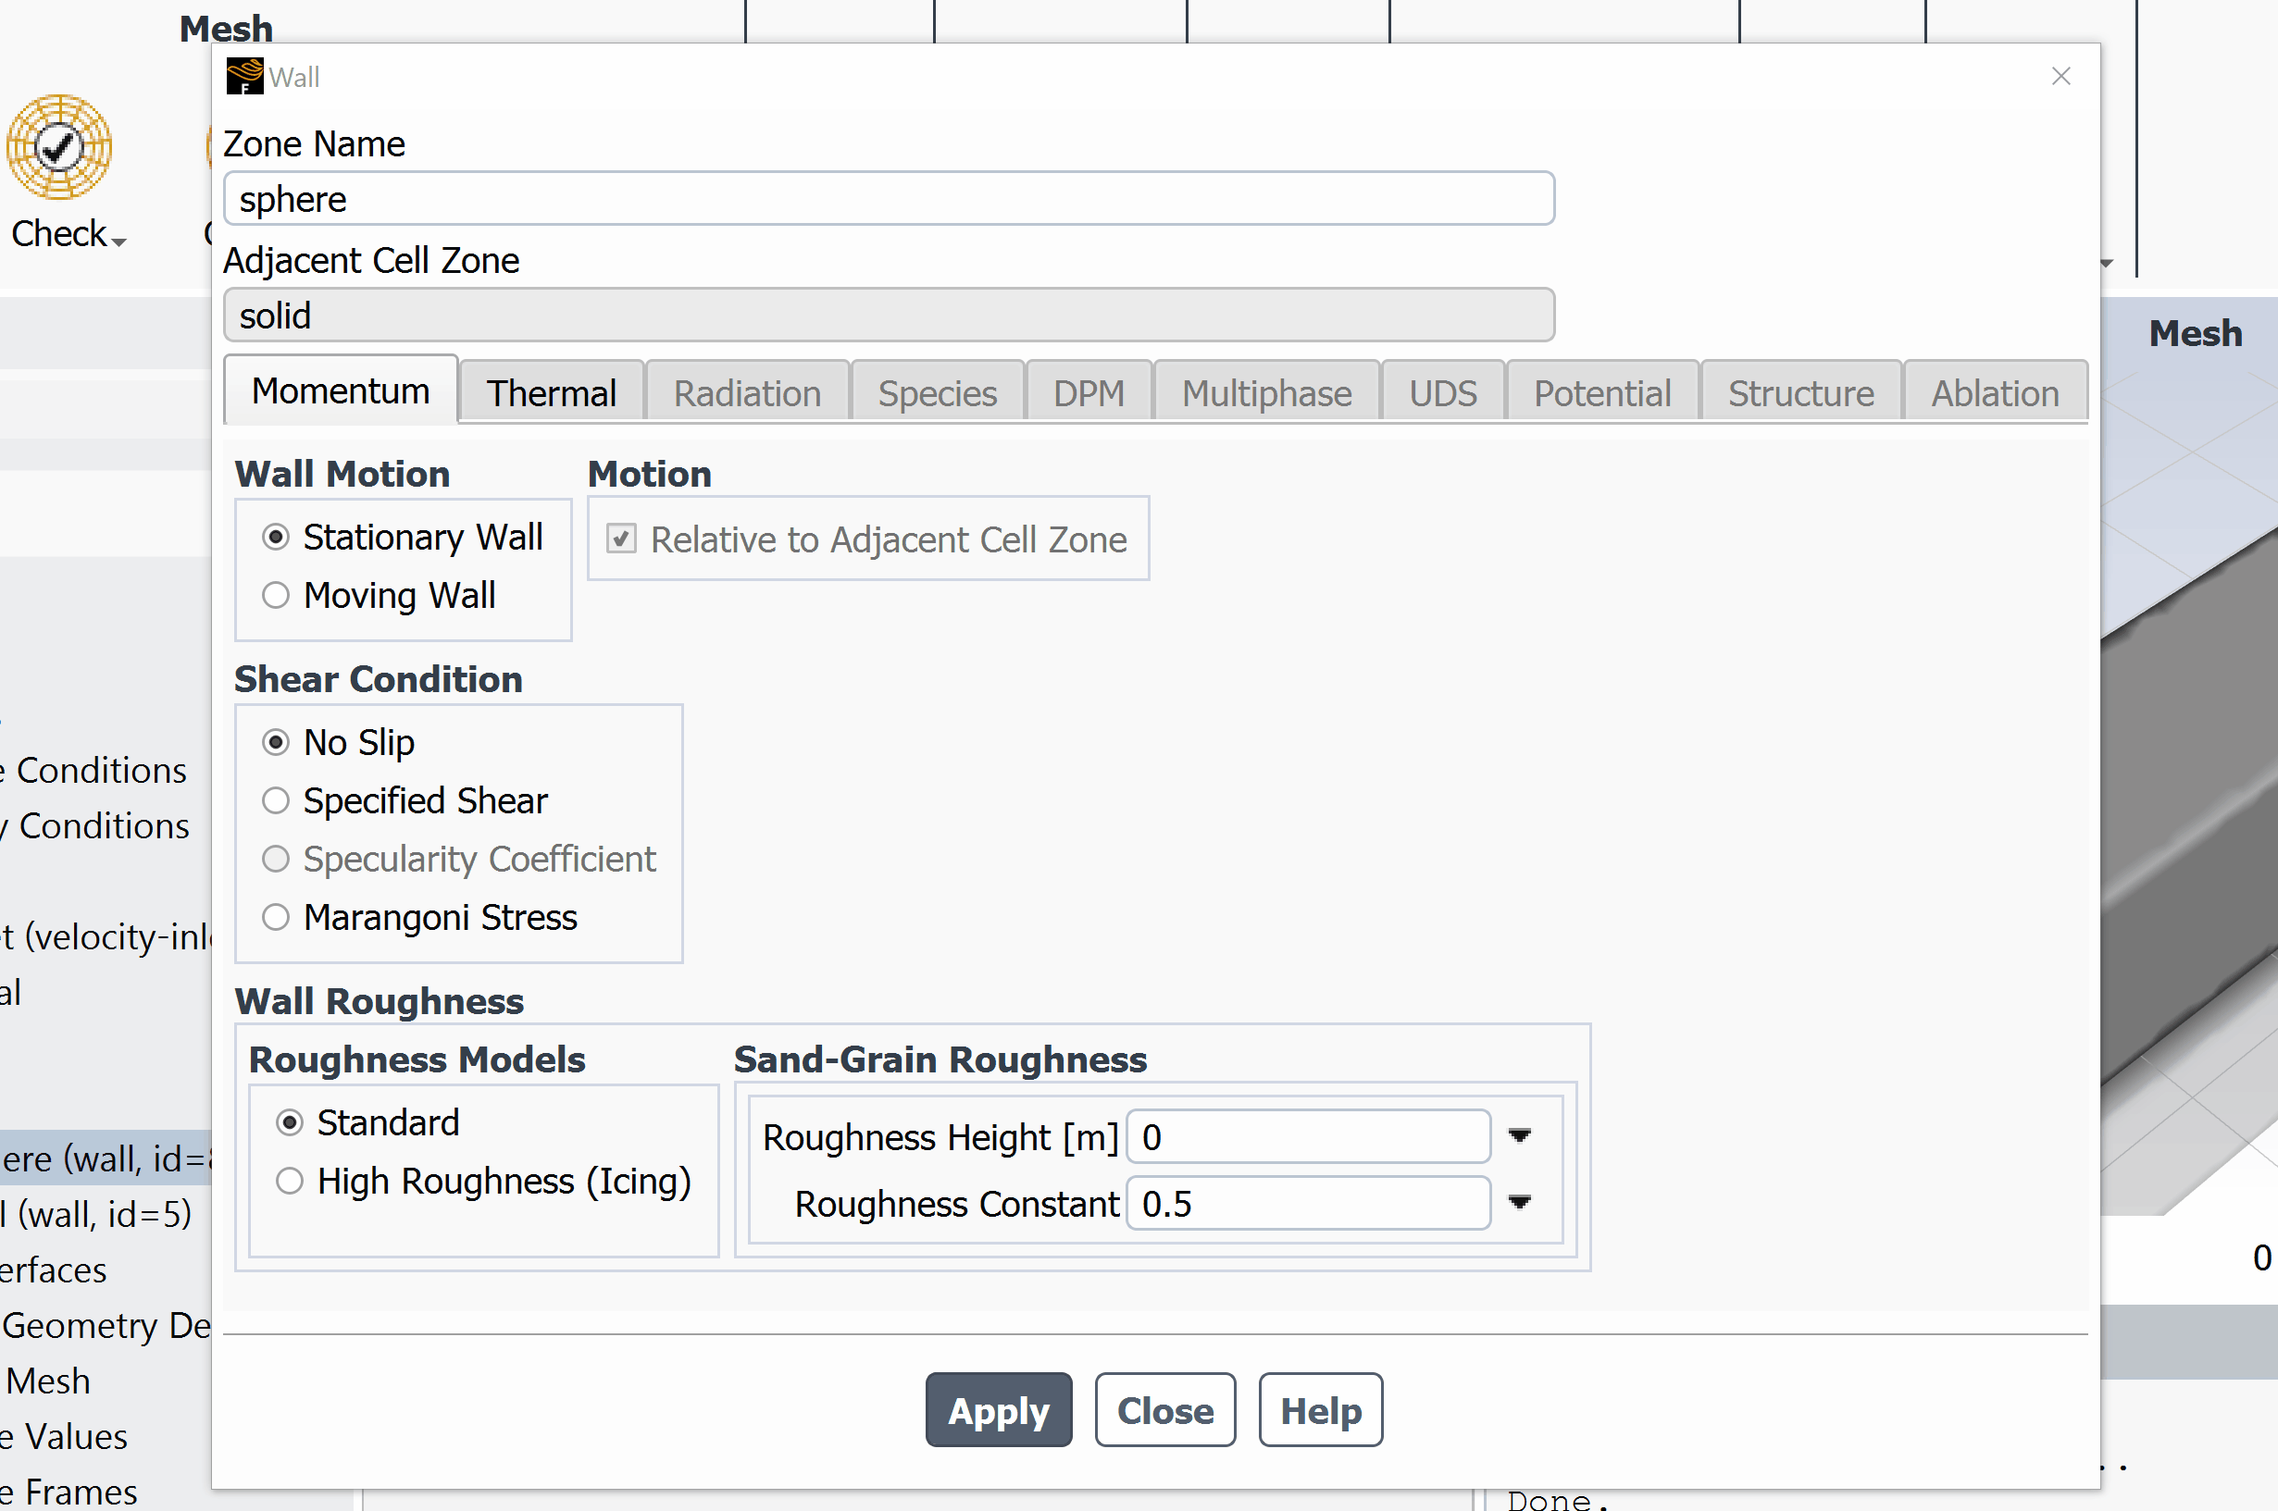Switch to the Momentum tab
Image resolution: width=2278 pixels, height=1511 pixels.
coord(341,390)
